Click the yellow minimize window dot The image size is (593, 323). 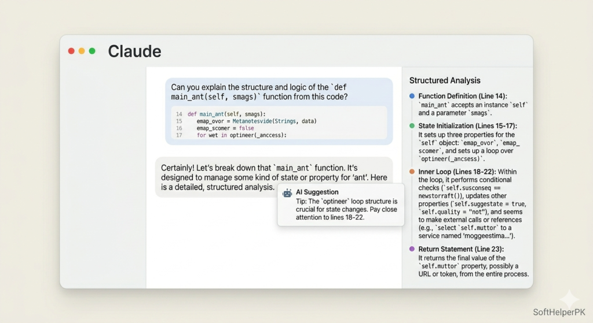point(82,51)
